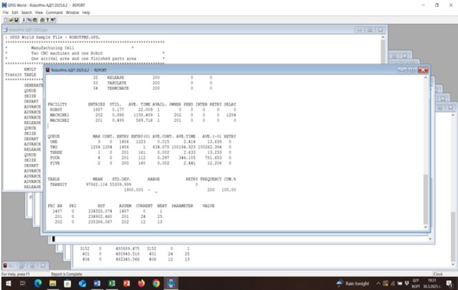The width and height of the screenshot is (458, 290).
Task: Open the Windows Start menu
Action: (x=6, y=283)
